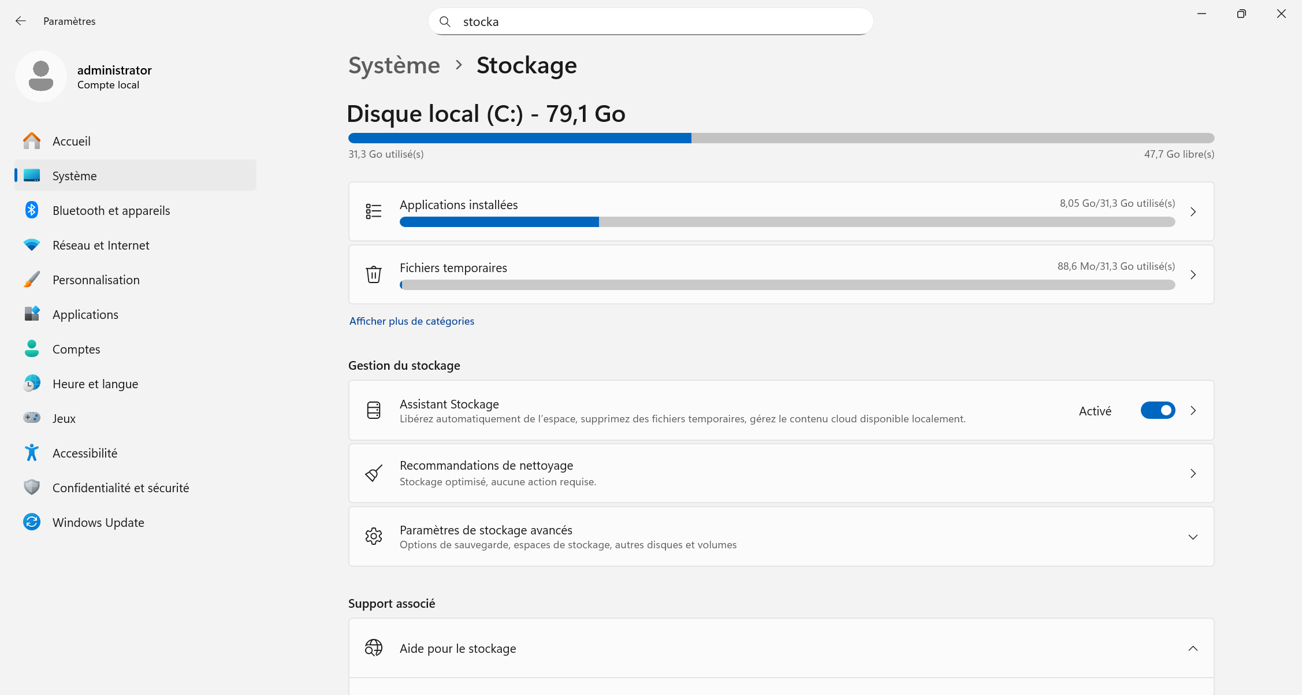
Task: Go back using the arrow beside Paramètres
Action: tap(21, 21)
